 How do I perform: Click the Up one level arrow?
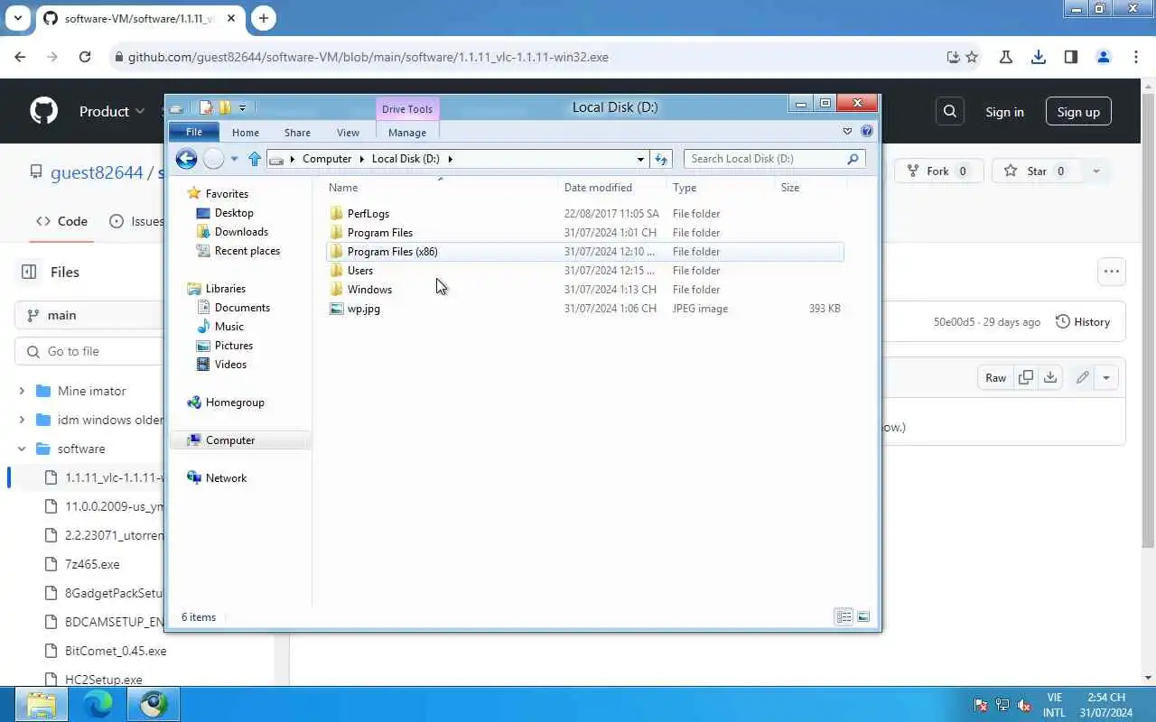coord(255,159)
